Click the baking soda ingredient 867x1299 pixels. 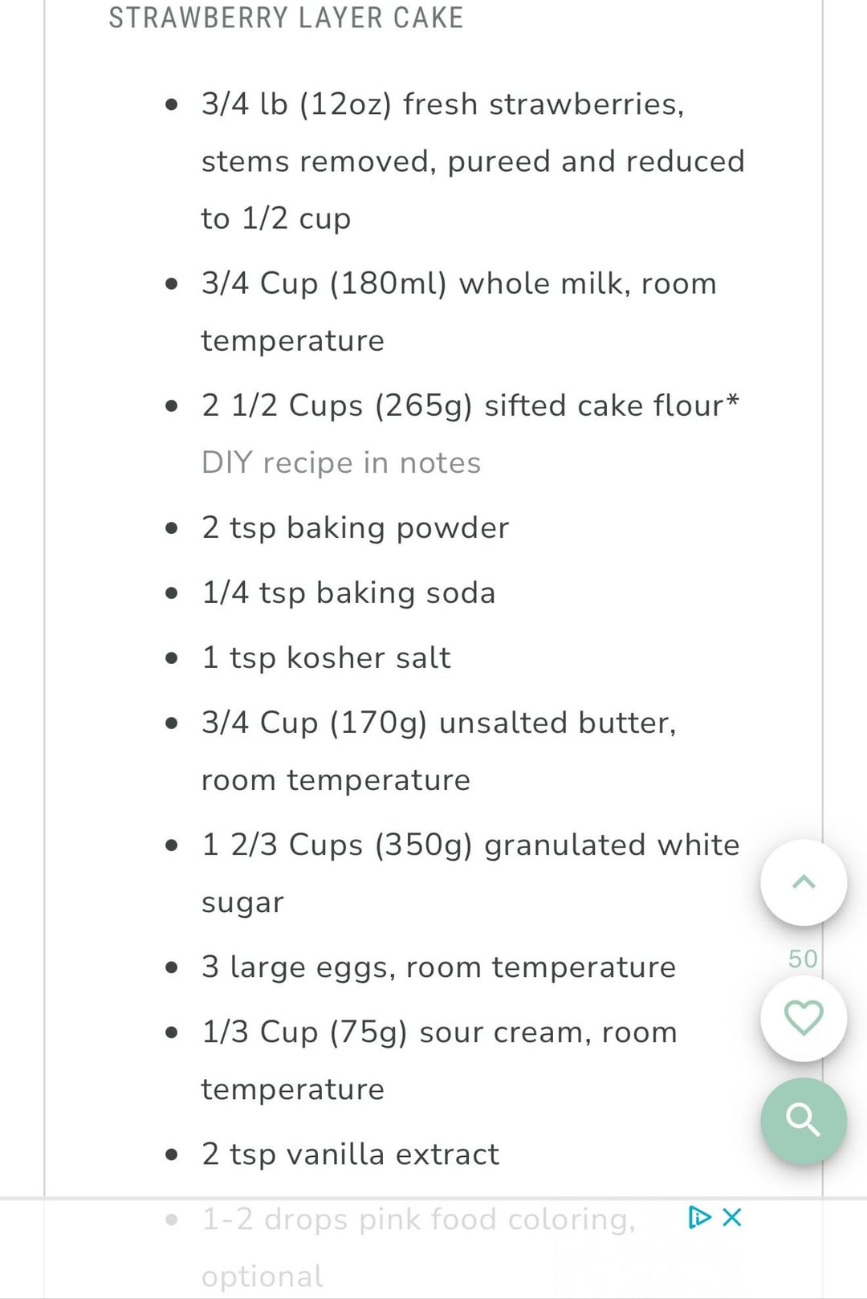point(348,593)
